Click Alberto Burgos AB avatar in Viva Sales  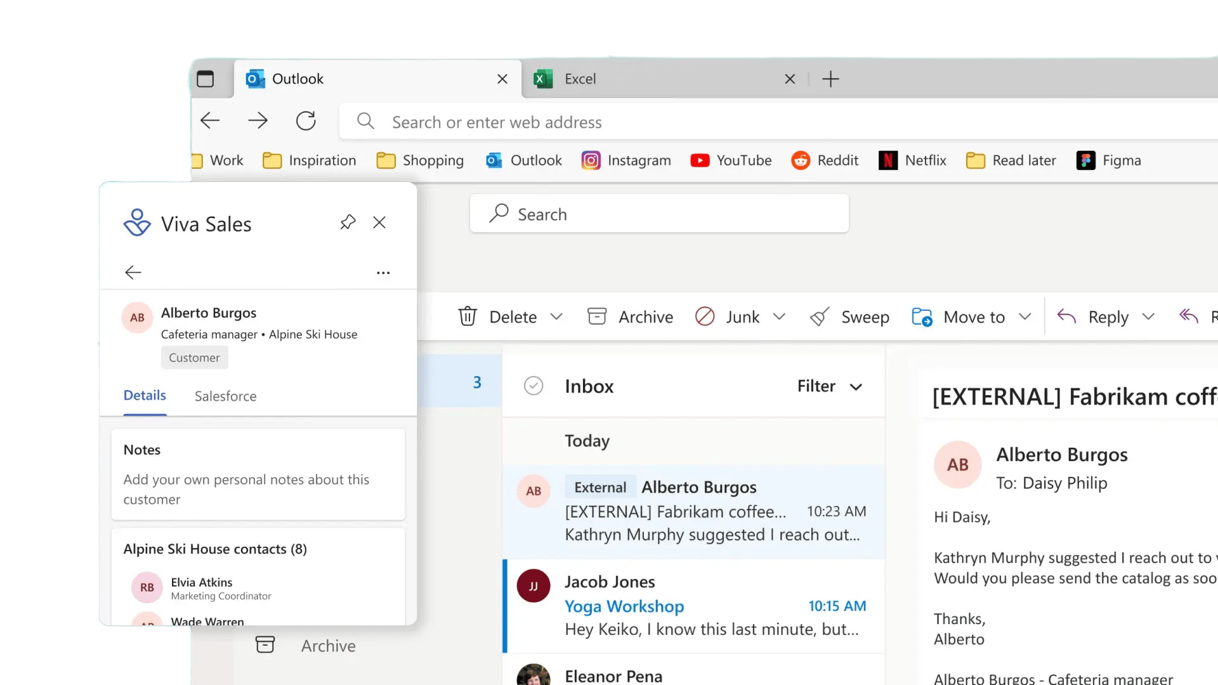(x=138, y=318)
